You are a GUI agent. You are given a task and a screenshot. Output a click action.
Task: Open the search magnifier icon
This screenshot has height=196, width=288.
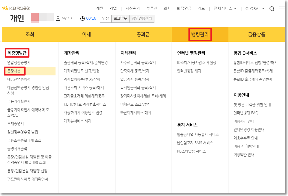(272, 9)
